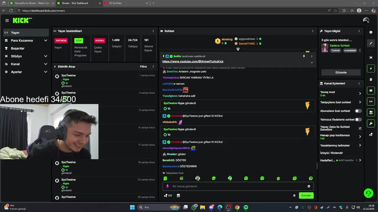Viewport: 378px width, 212px height.
Task: Open Spotify from the taskbar
Action: (246, 207)
